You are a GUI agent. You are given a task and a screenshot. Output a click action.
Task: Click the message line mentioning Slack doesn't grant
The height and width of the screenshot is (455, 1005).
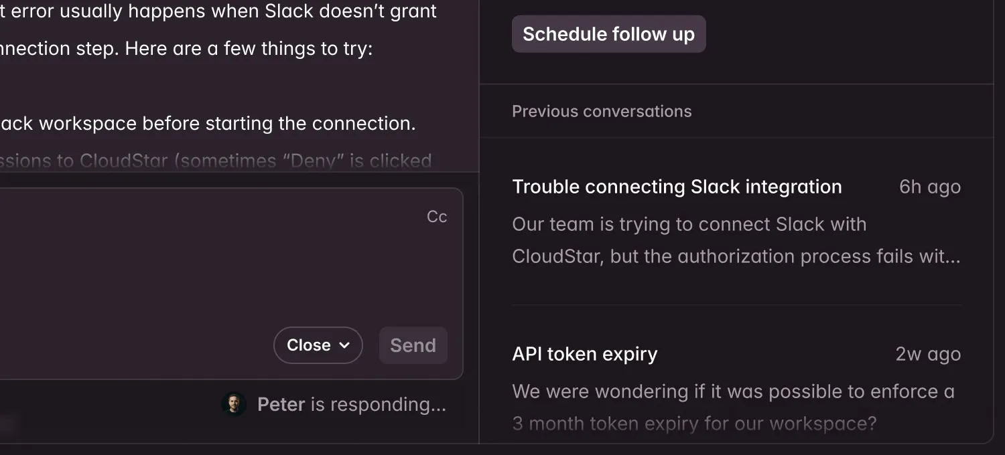point(218,11)
